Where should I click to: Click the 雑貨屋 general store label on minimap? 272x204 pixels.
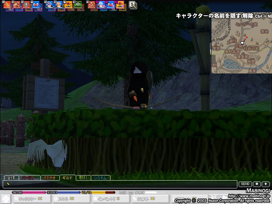(242, 56)
